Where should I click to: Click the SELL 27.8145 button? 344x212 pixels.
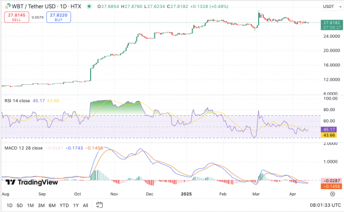pyautogui.click(x=17, y=17)
